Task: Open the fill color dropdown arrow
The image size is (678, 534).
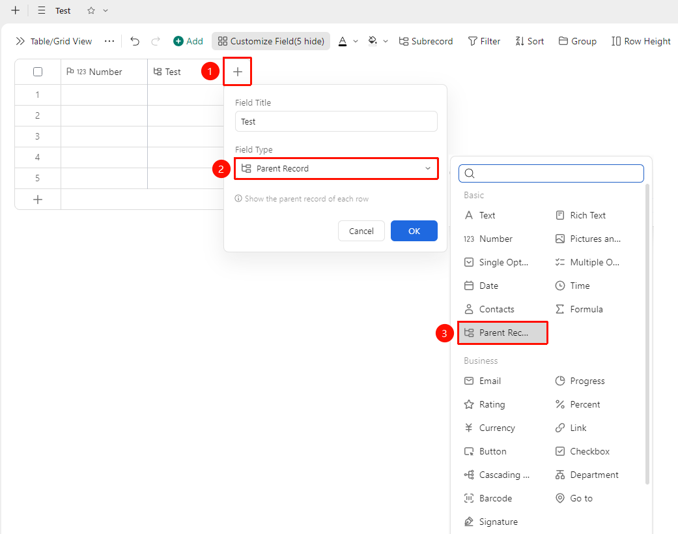Action: [386, 42]
